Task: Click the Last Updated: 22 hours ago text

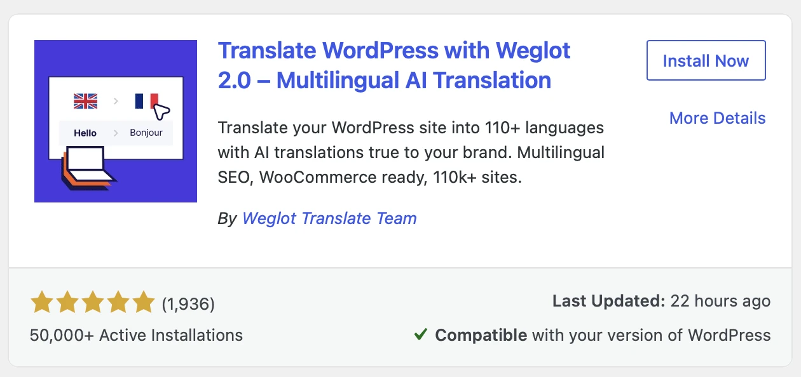Action: [x=661, y=301]
